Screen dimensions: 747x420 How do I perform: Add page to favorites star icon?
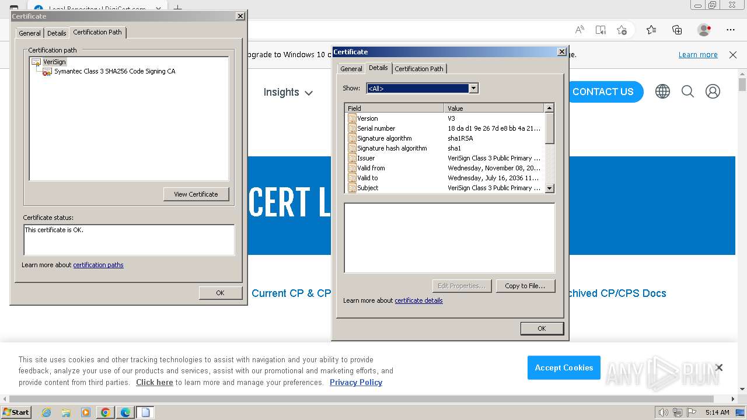[622, 30]
